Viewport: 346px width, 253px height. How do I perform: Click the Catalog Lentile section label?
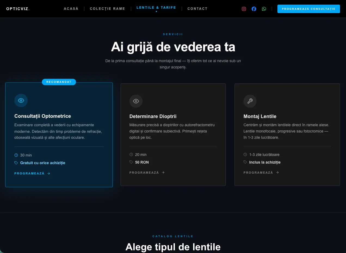173,236
